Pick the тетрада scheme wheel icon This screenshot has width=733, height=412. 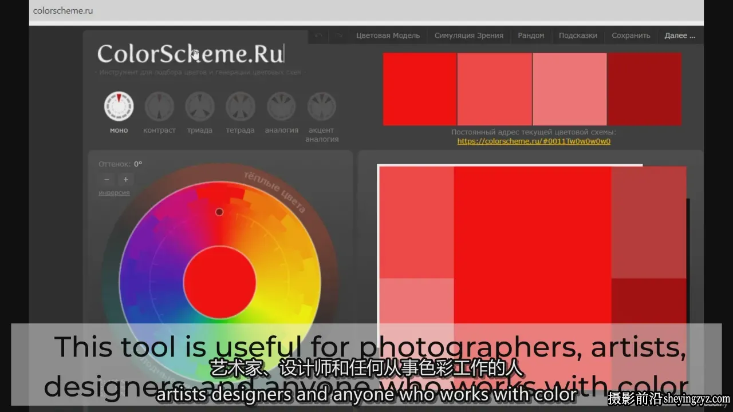(x=241, y=106)
